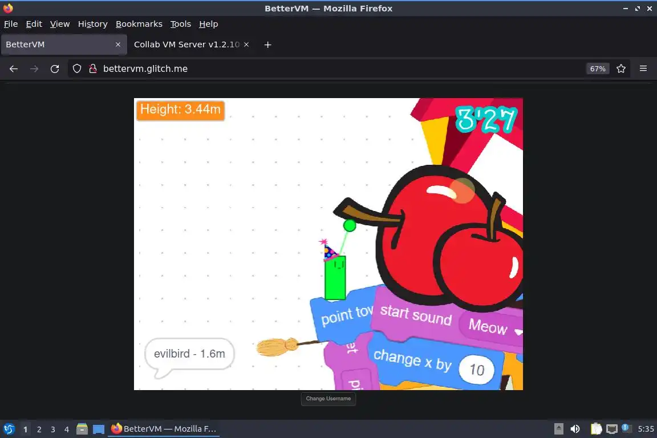Click the 5:35 taskbar clock

(645, 429)
